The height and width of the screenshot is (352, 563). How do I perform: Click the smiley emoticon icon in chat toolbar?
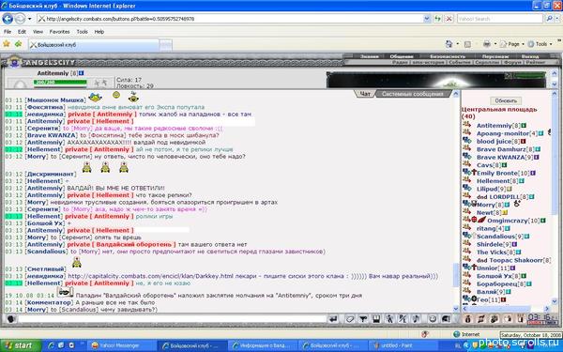pyautogui.click(x=433, y=319)
